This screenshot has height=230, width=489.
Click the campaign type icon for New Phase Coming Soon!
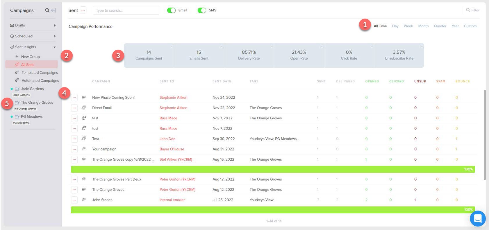pos(84,97)
